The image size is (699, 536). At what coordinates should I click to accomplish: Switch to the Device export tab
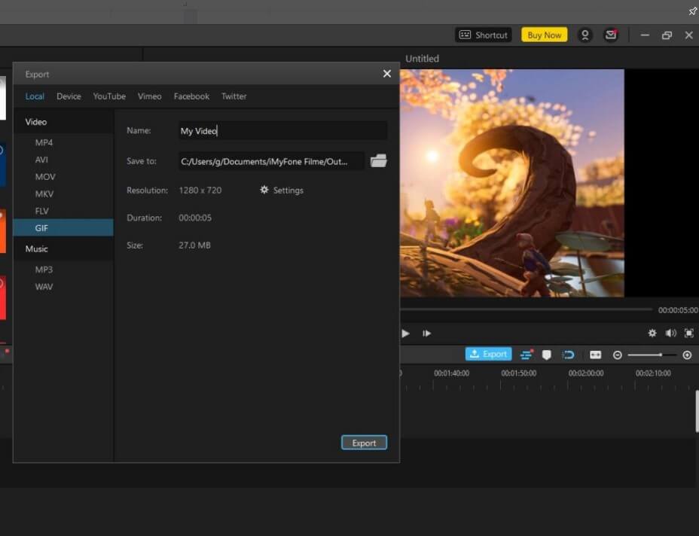pos(69,96)
